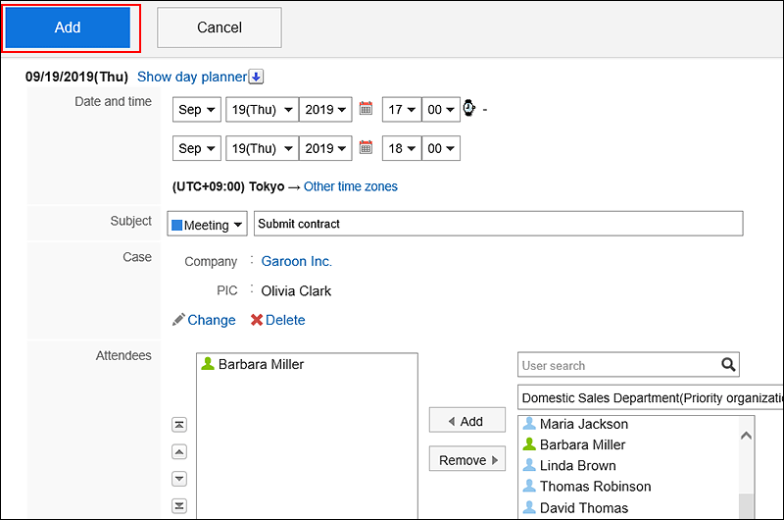
Task: Click the attendee Remove arrow button
Action: click(467, 459)
